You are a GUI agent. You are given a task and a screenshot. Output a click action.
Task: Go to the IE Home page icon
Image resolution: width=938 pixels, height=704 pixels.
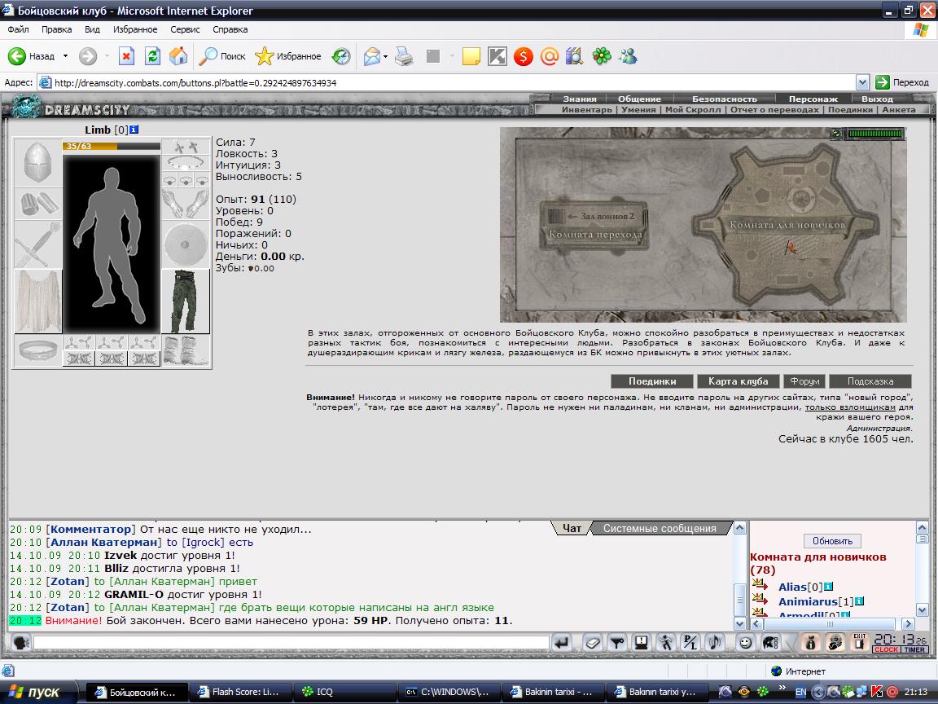tap(178, 56)
